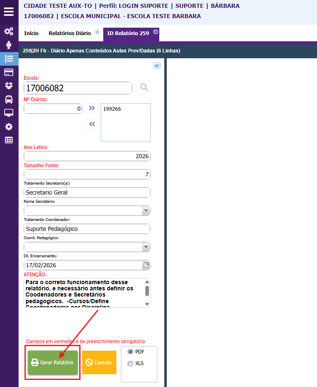Open the person icon in sidebar
The height and width of the screenshot is (387, 317).
click(9, 45)
